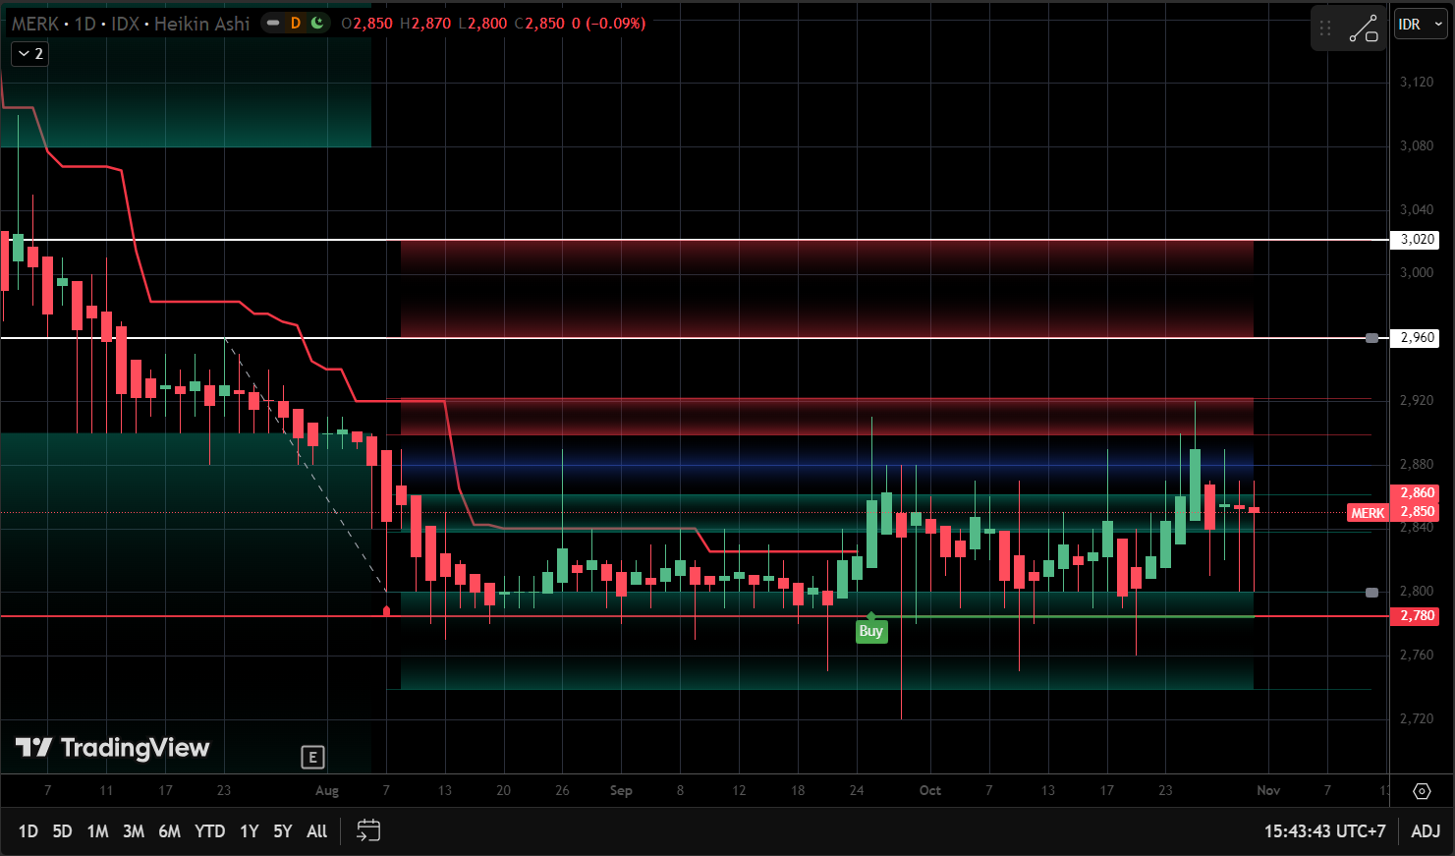Open the go to date calendar icon
This screenshot has width=1455, height=856.
(367, 830)
